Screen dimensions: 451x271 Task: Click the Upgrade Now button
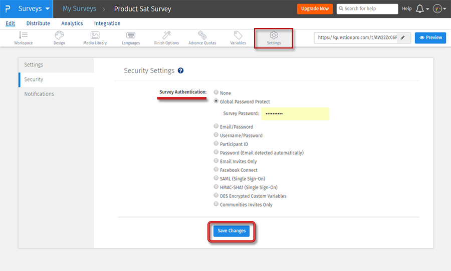click(x=315, y=8)
